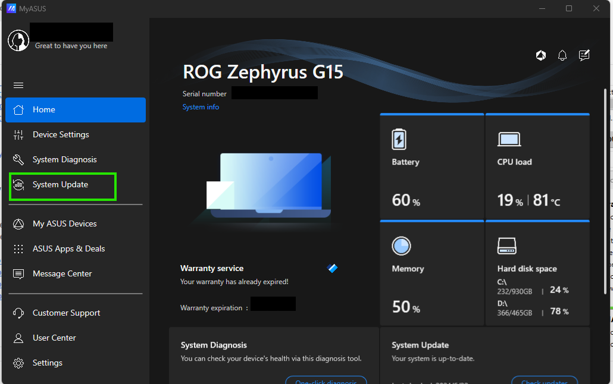This screenshot has width=613, height=384.
Task: Click the Device Settings sliders icon
Action: coord(18,135)
